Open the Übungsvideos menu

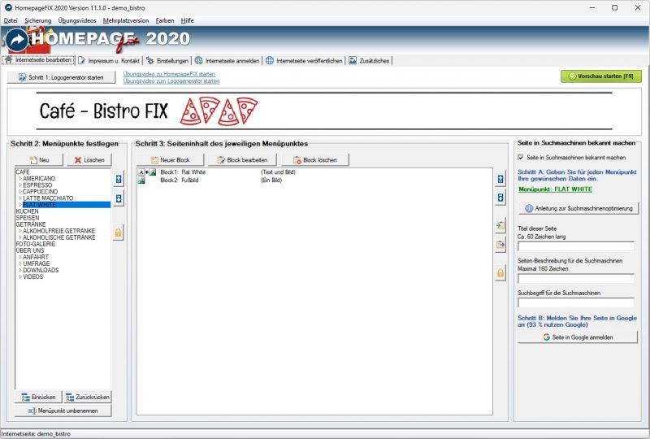click(77, 20)
